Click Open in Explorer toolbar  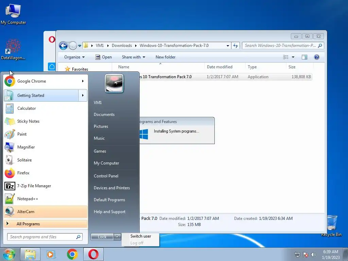pyautogui.click(x=103, y=57)
